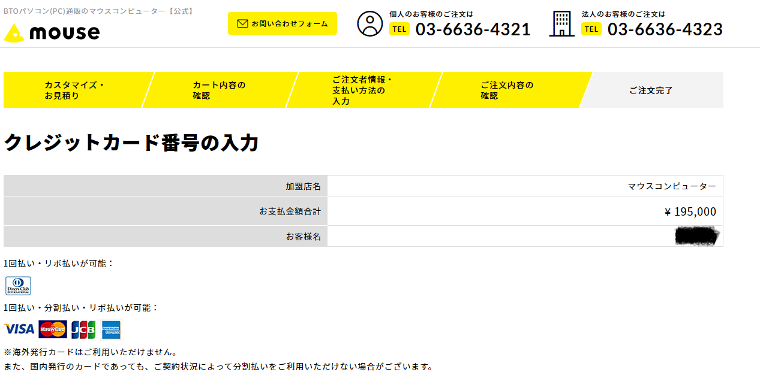760x372 pixels.
Task: Click the お支払金額合計 label cell
Action: [166, 211]
